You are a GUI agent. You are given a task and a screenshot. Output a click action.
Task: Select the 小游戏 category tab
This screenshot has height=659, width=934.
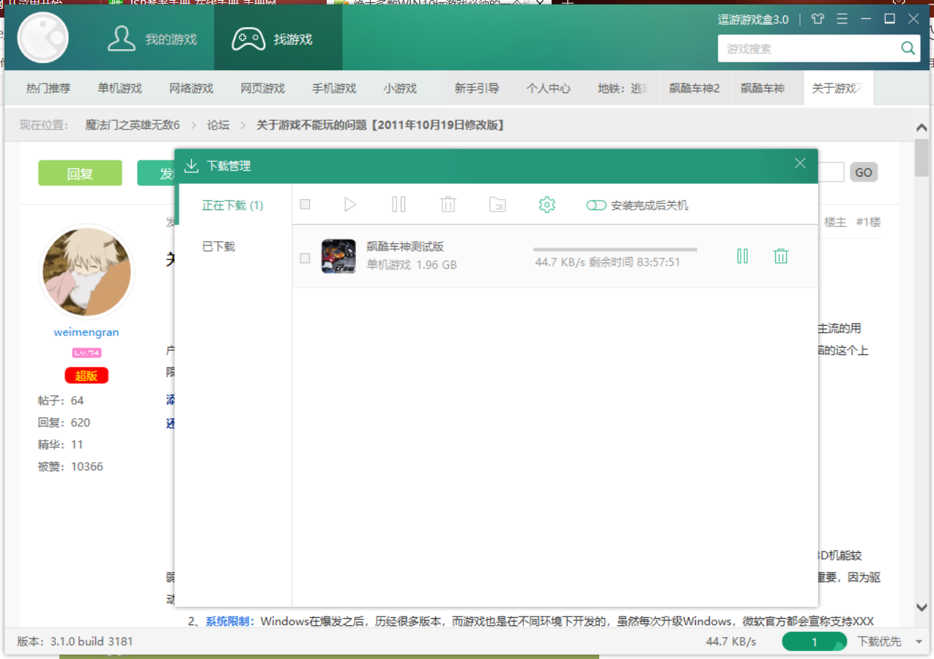coord(400,89)
